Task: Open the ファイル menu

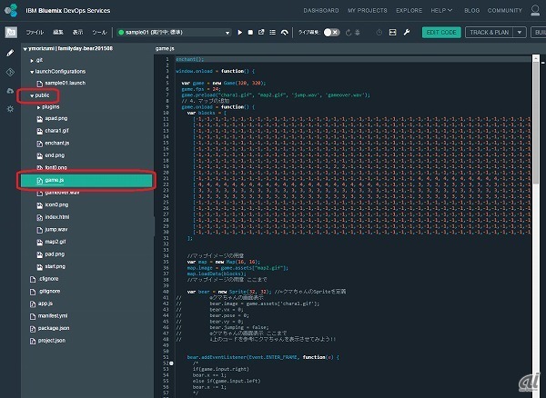Action: [35, 32]
